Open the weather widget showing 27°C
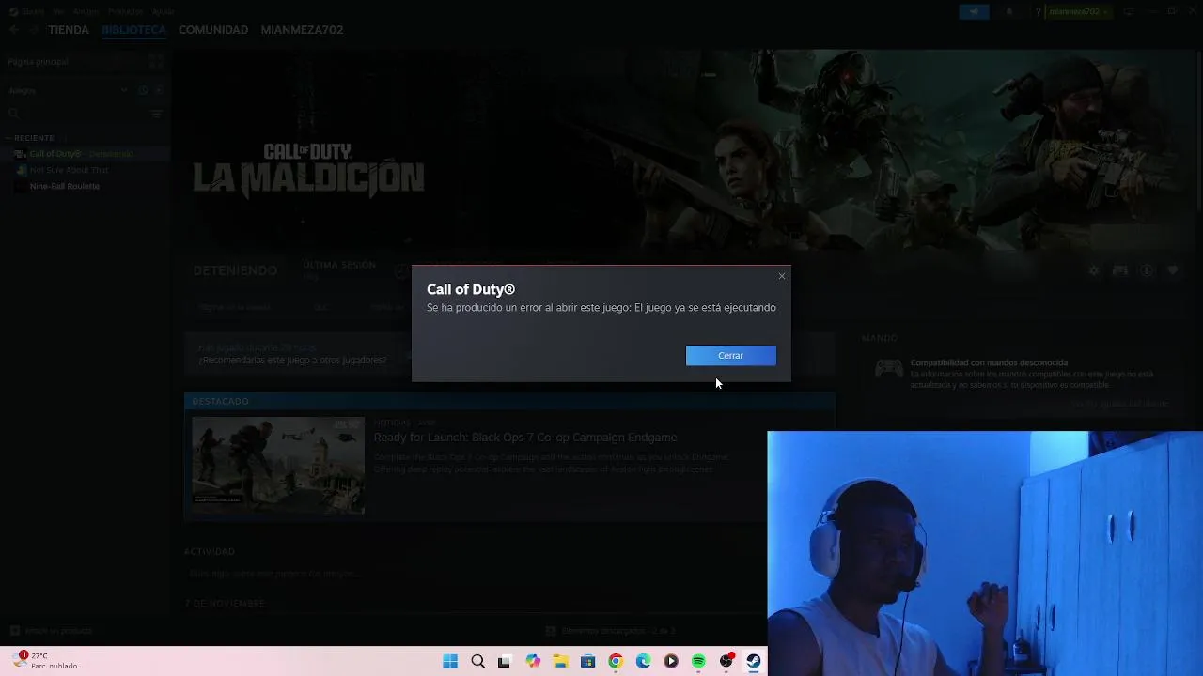Image resolution: width=1203 pixels, height=676 pixels. pos(47,661)
